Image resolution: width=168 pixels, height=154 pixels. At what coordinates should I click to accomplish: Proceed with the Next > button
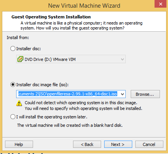point(118,144)
